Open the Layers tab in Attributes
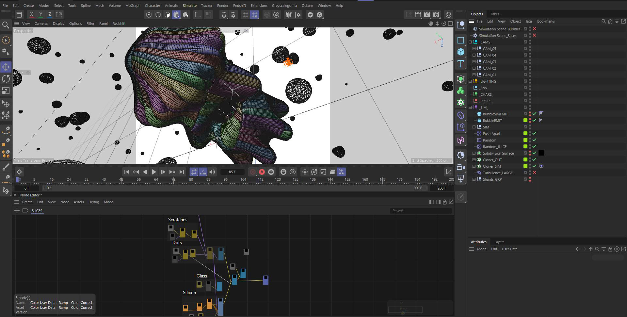Screen dimensions: 627x317 pyautogui.click(x=499, y=242)
